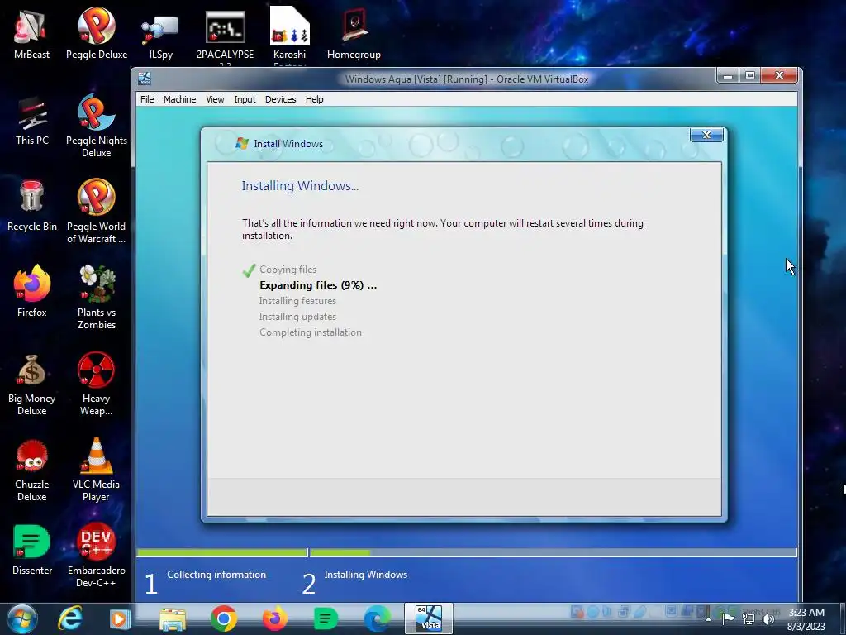Open the MrBeast desktop icon
The image size is (846, 635).
(x=31, y=33)
